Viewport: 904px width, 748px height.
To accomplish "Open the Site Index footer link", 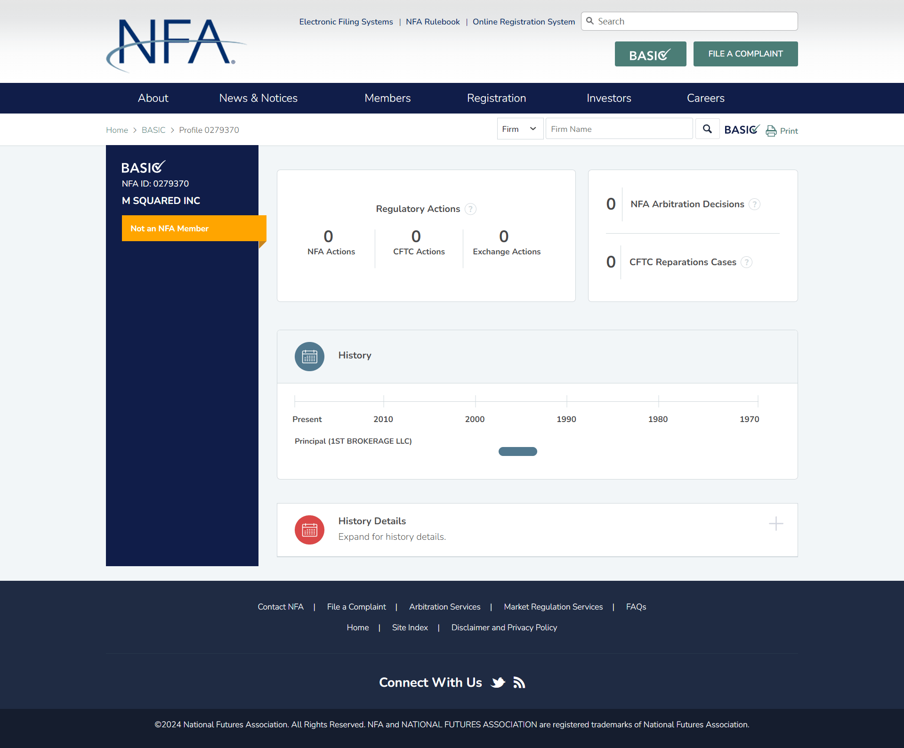I will (410, 627).
